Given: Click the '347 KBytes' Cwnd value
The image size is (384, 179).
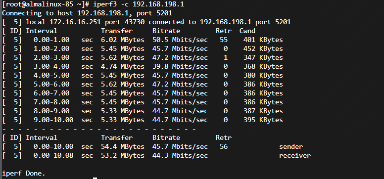Looking at the screenshot, I should click(x=263, y=57).
